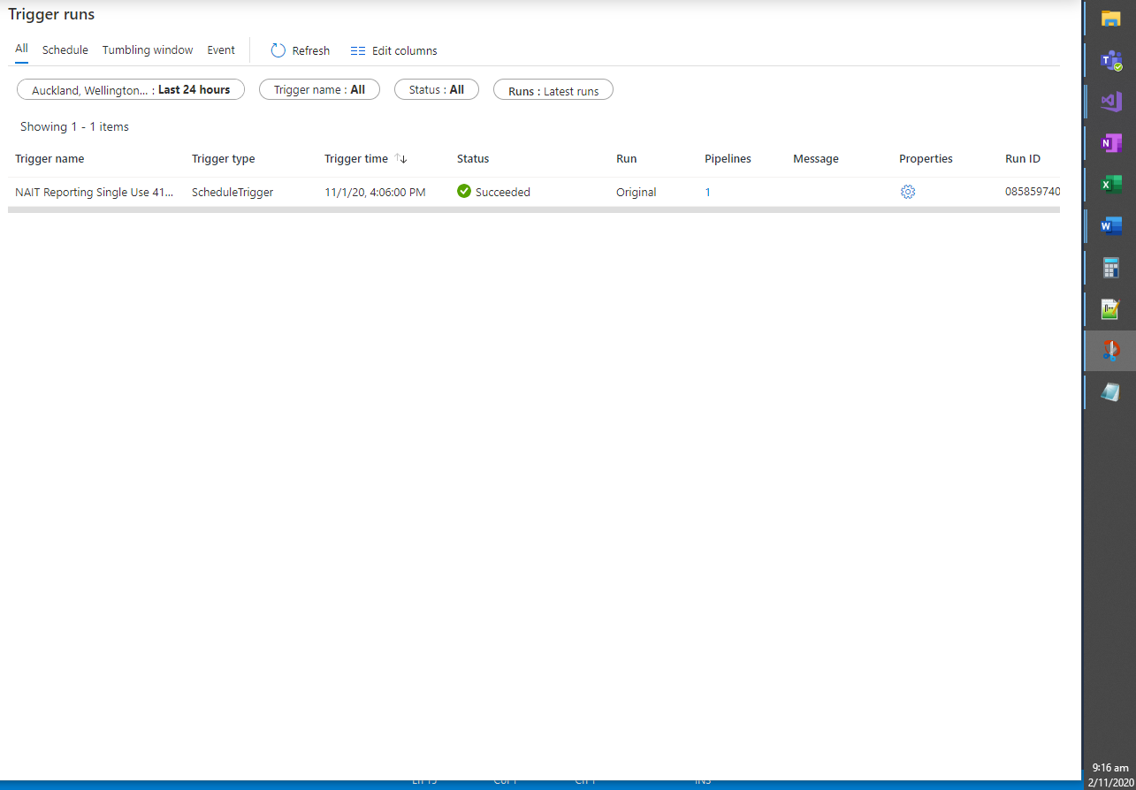Open Excel from the taskbar
Screen dimensions: 1136x790
(1110, 185)
